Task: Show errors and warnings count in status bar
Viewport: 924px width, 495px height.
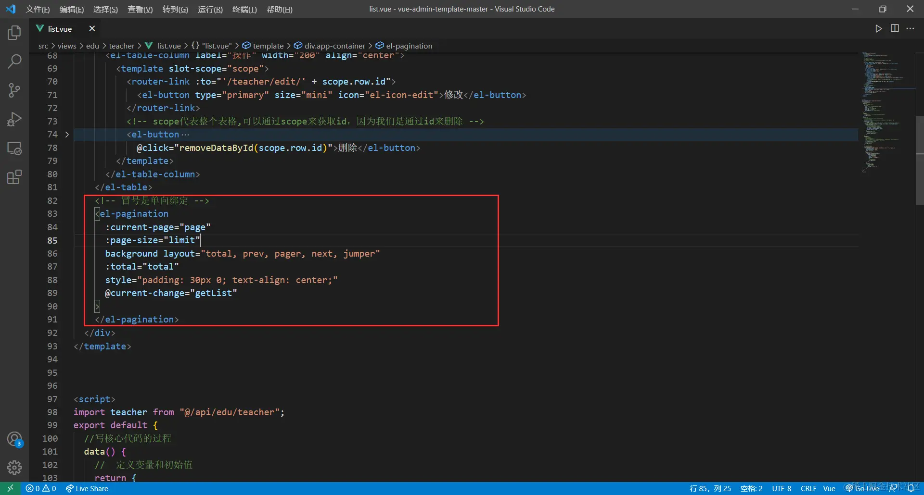Action: pyautogui.click(x=41, y=488)
